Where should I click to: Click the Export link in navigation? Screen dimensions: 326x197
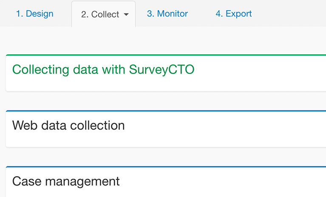pos(239,14)
